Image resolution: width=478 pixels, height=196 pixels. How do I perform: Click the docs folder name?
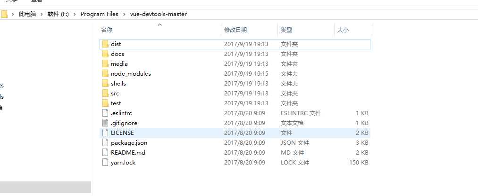coord(117,54)
